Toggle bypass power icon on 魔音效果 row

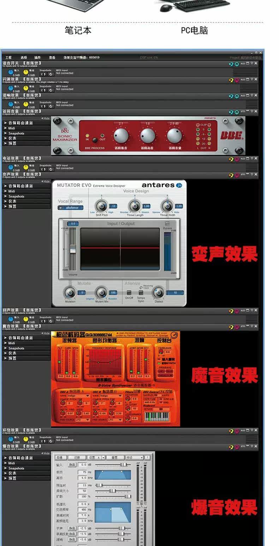(x=237, y=327)
